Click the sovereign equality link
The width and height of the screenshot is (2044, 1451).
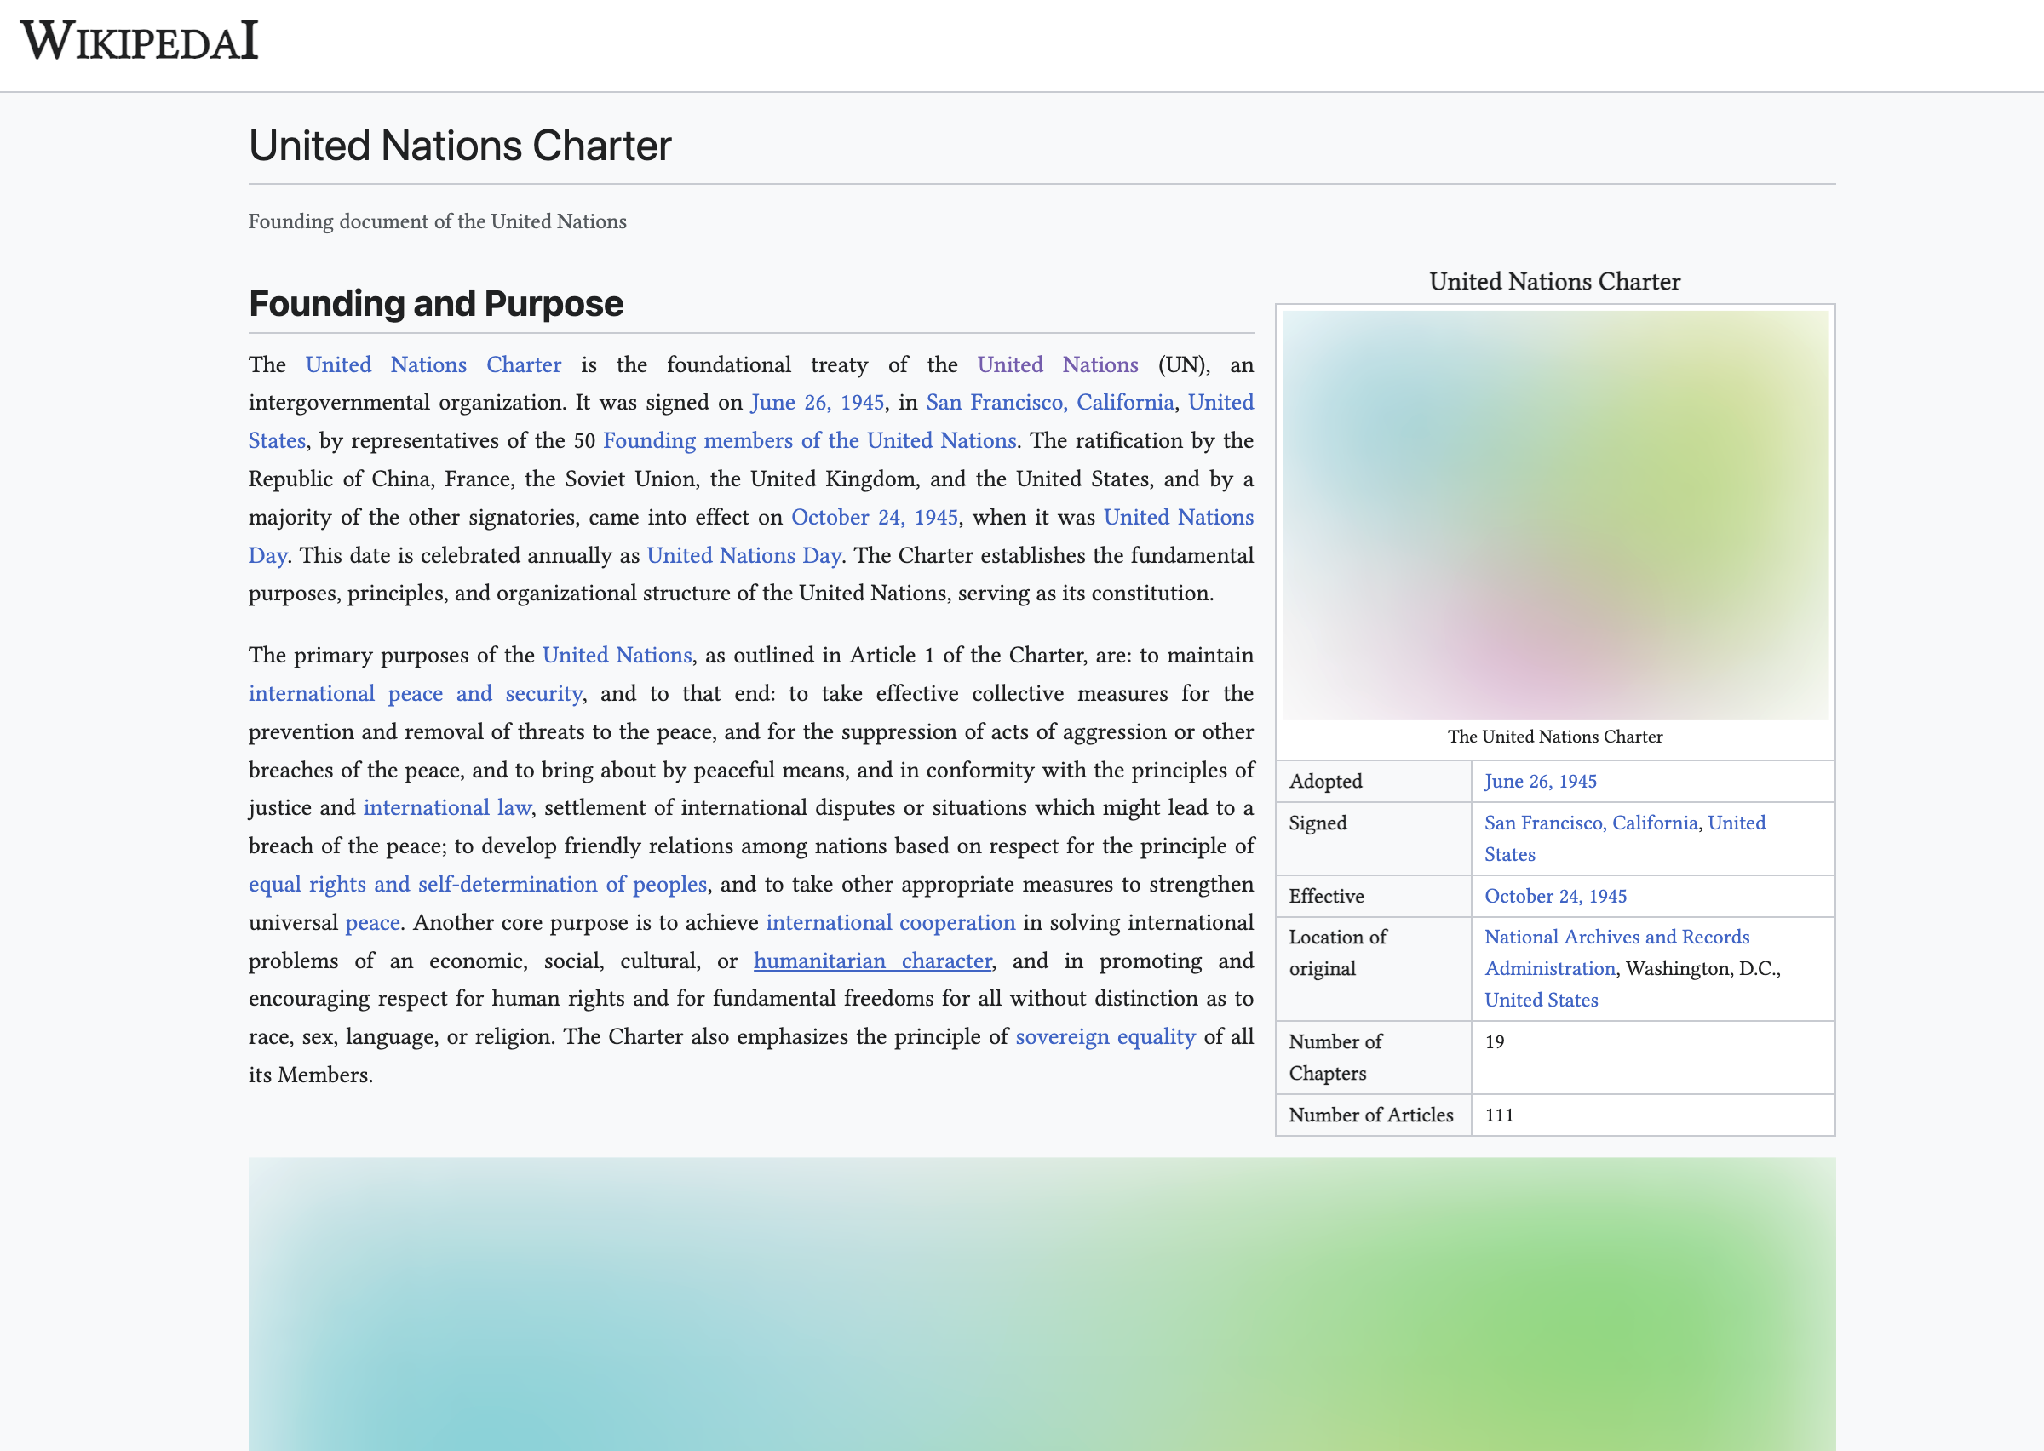(x=1105, y=1036)
